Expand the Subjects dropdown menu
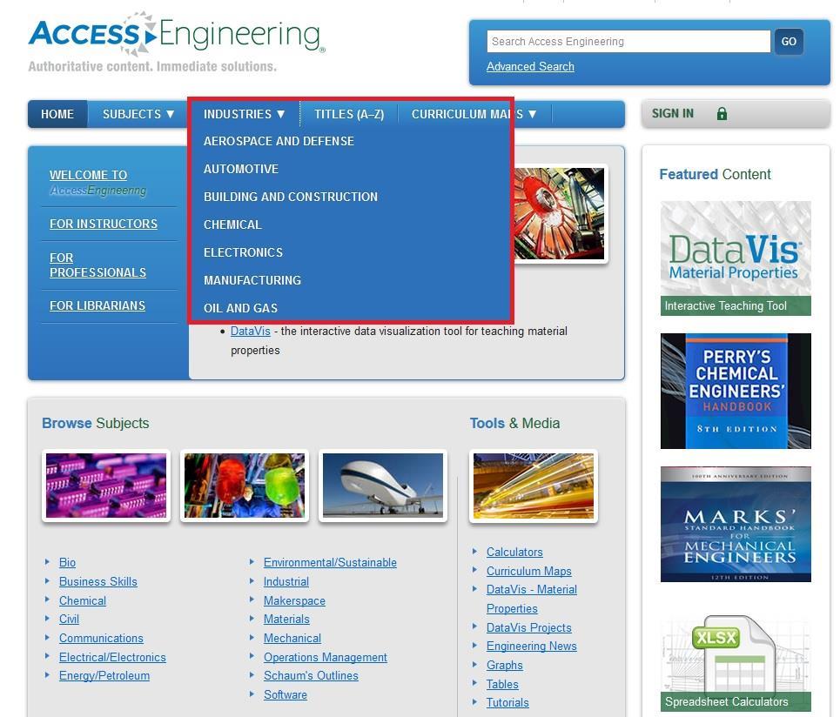The width and height of the screenshot is (840, 717). pyautogui.click(x=138, y=114)
